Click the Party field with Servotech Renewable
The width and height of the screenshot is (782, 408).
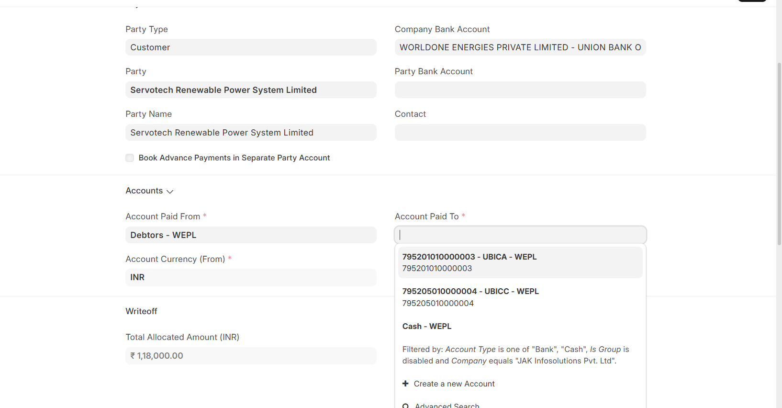pyautogui.click(x=251, y=90)
